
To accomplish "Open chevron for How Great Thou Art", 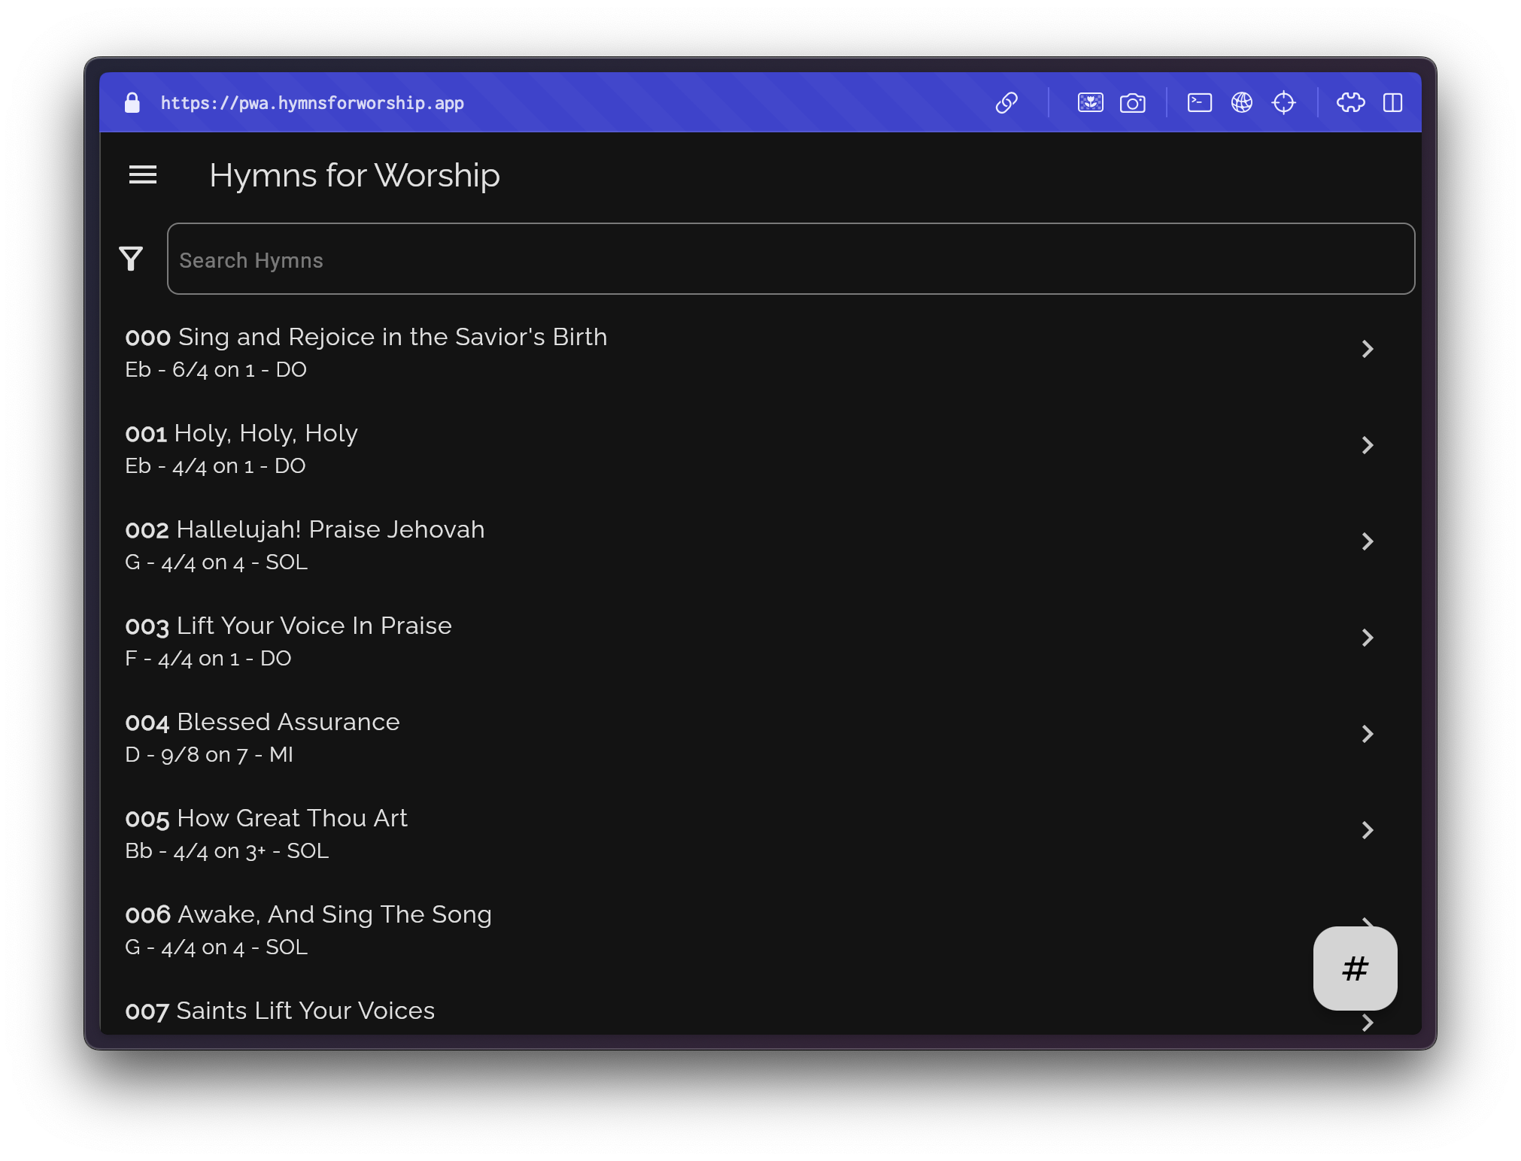I will tap(1368, 830).
